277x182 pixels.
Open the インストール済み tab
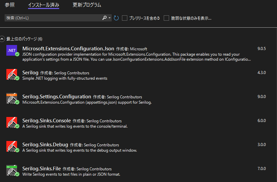click(x=43, y=5)
